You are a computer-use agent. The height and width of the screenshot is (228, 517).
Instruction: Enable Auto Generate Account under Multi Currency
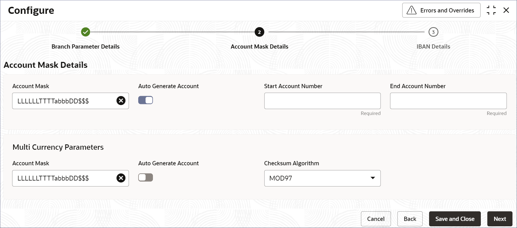coord(146,177)
